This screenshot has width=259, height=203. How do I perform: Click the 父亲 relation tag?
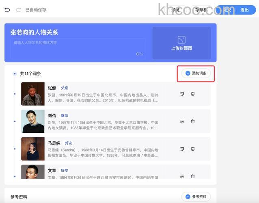click(65, 88)
